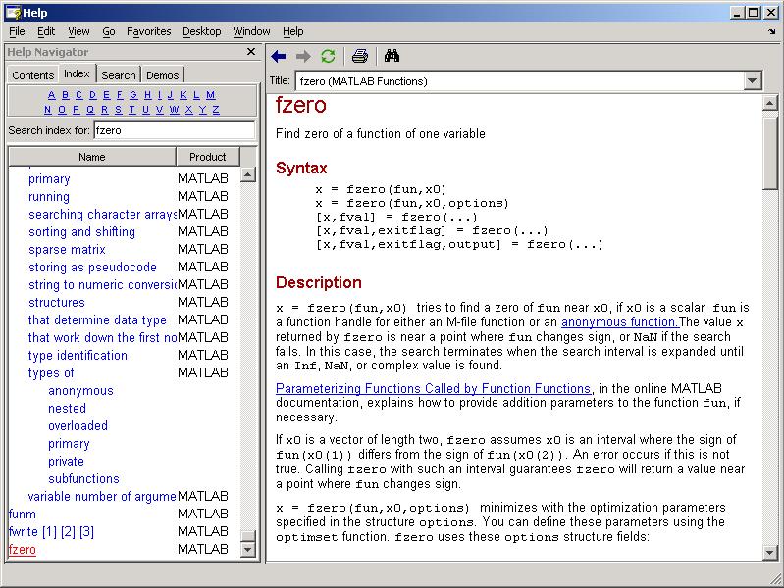Click the Title text field
This screenshot has width=784, height=588.
coord(519,81)
